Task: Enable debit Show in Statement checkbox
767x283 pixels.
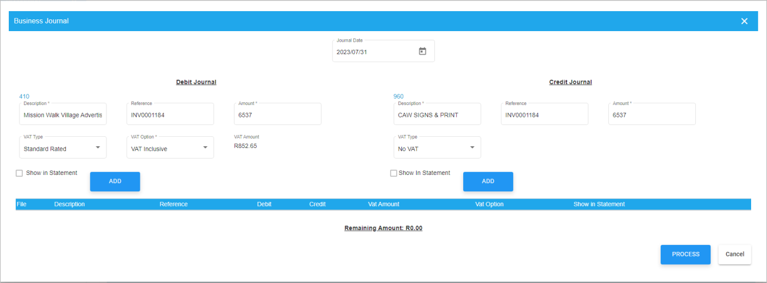Action: [19, 173]
